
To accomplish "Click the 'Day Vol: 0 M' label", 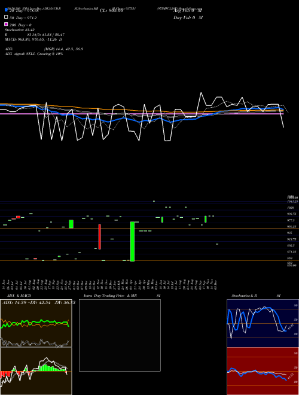I will (188, 17).
